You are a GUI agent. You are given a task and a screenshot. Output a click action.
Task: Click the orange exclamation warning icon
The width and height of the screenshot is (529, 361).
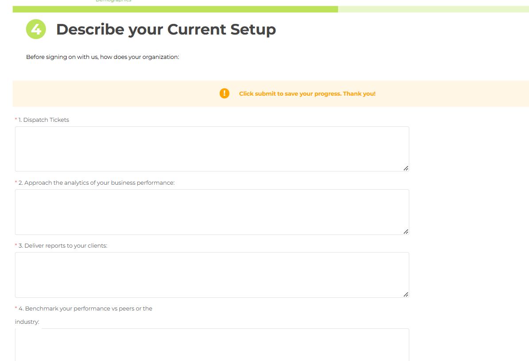coord(224,93)
